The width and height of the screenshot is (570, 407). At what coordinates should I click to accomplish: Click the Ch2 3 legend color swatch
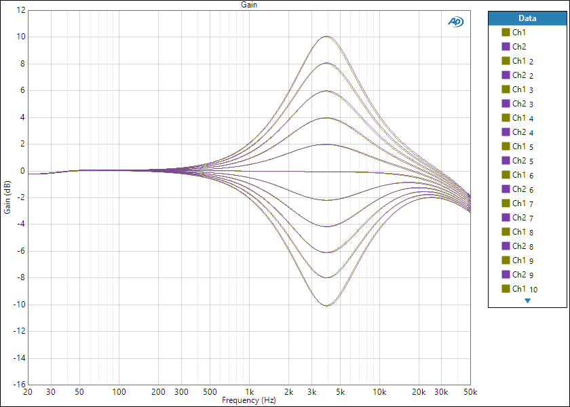[x=506, y=104]
